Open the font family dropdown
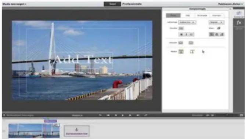This screenshot has width=245, height=139. pyautogui.click(x=187, y=22)
